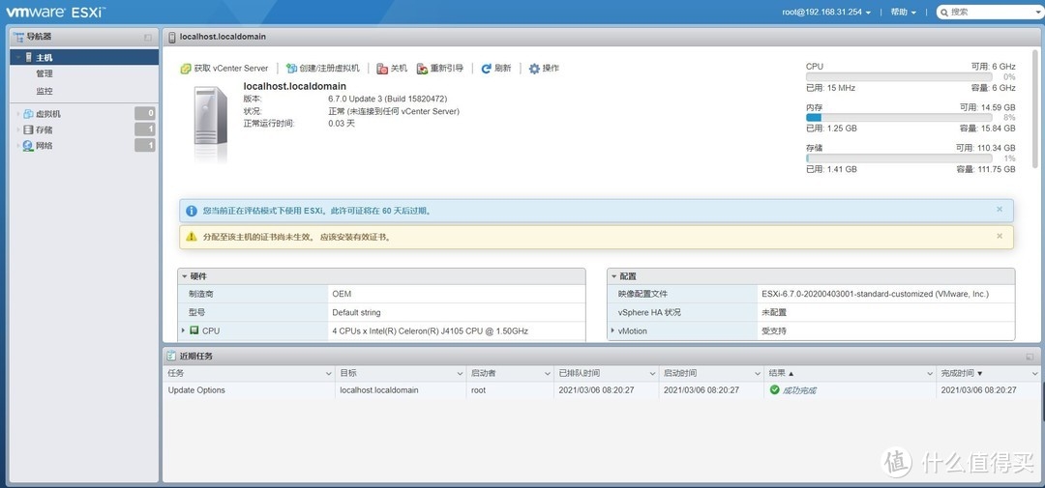Click the 网络 count badge

(144, 145)
